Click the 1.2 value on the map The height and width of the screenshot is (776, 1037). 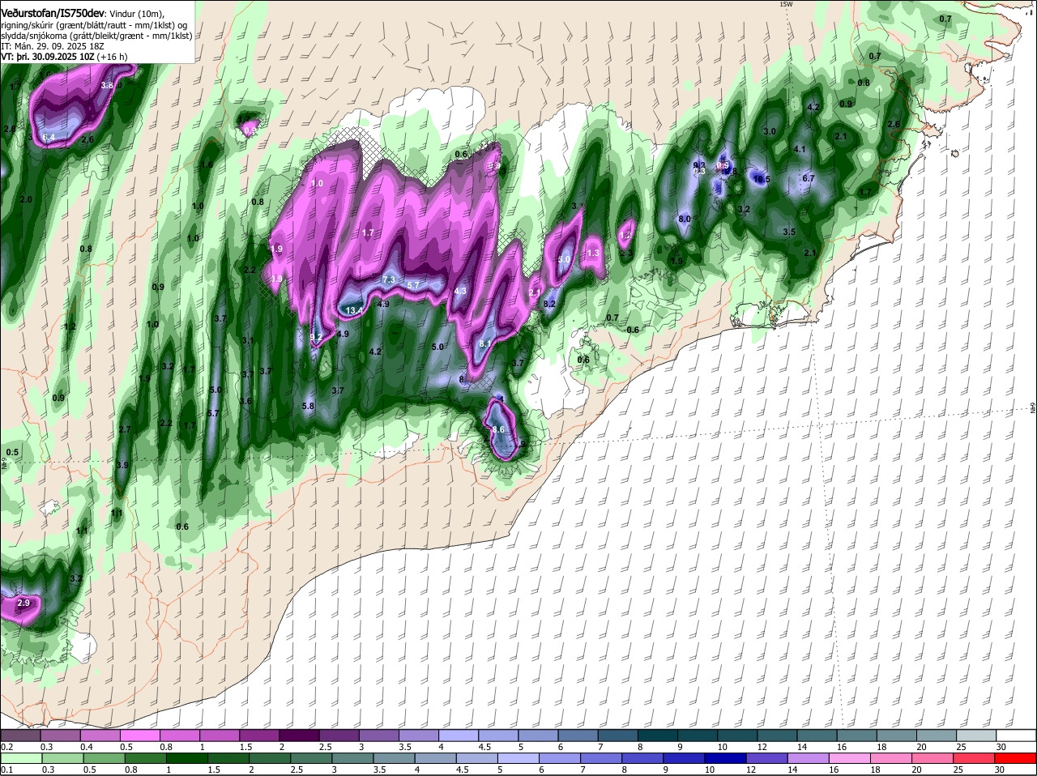[70, 326]
